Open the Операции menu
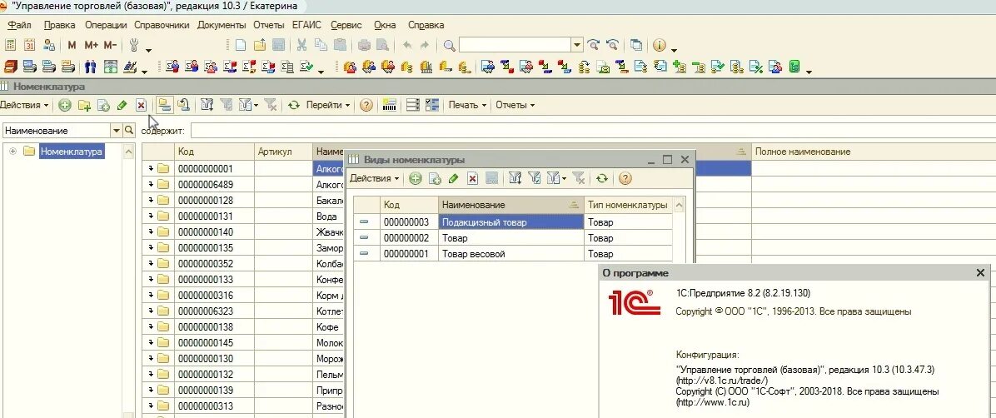This screenshot has width=996, height=418. (x=106, y=25)
